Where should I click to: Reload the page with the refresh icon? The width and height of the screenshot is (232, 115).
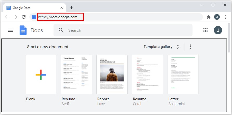tap(24, 17)
